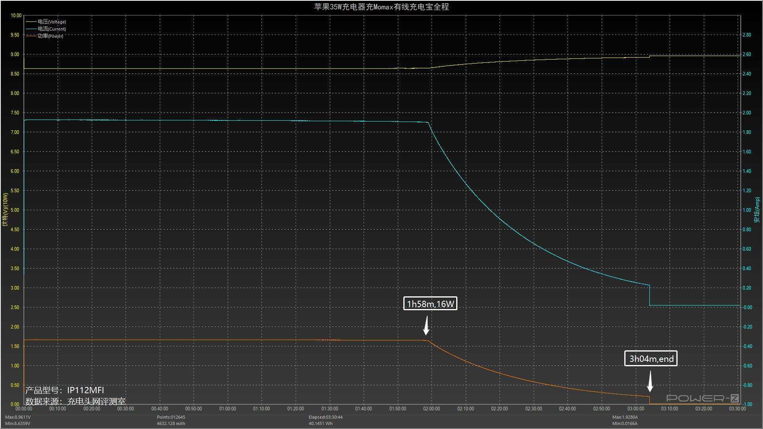Click the 01:50:00 time axis label
Image resolution: width=763 pixels, height=429 pixels.
click(x=398, y=409)
